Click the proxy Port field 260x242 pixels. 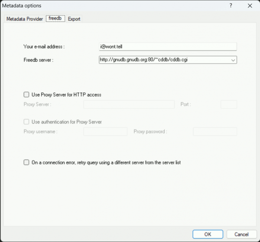tap(228, 105)
